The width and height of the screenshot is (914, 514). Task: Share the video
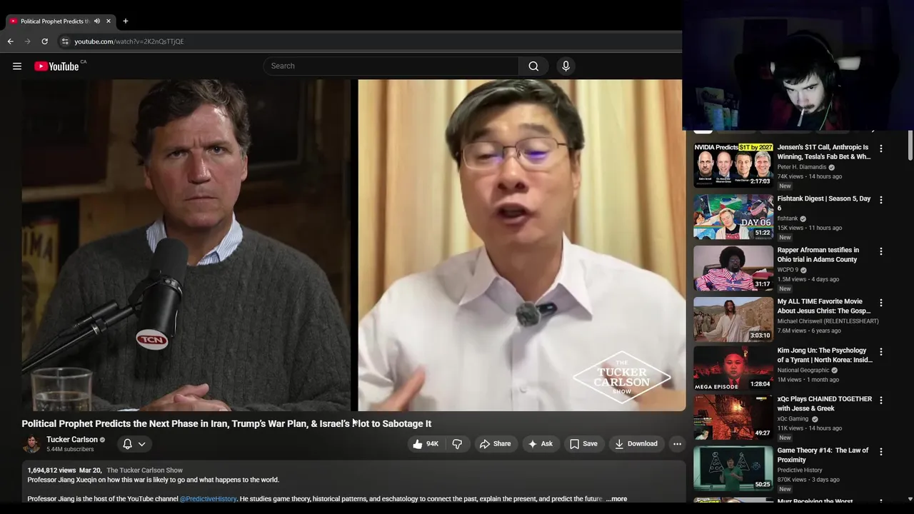[495, 444]
